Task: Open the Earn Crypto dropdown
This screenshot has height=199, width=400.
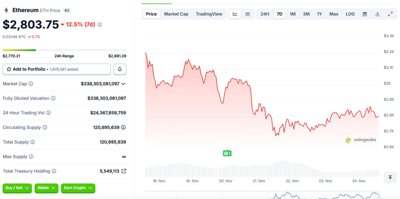Action: pyautogui.click(x=78, y=188)
